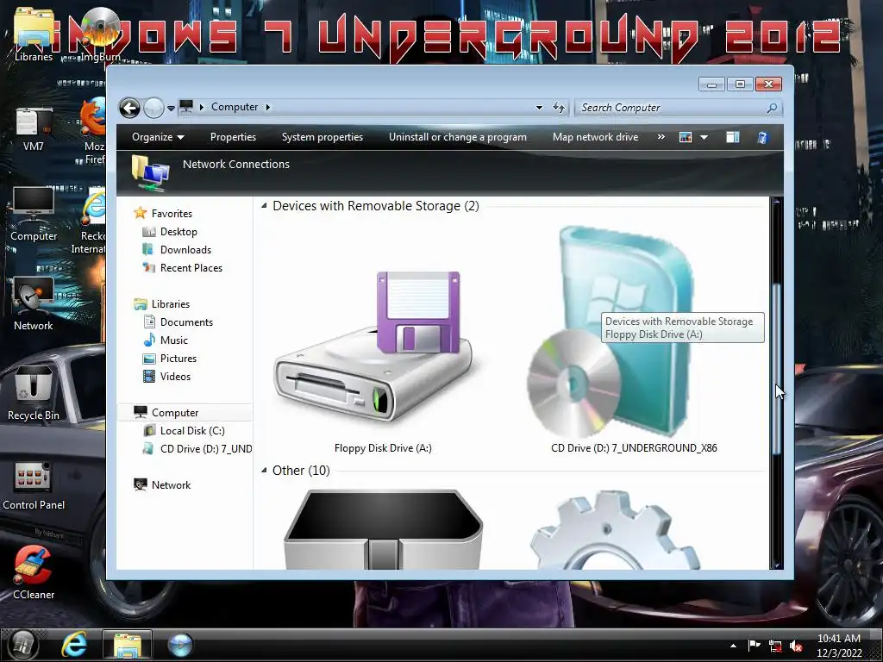
Task: Go back with the Back arrow button
Action: click(x=129, y=108)
